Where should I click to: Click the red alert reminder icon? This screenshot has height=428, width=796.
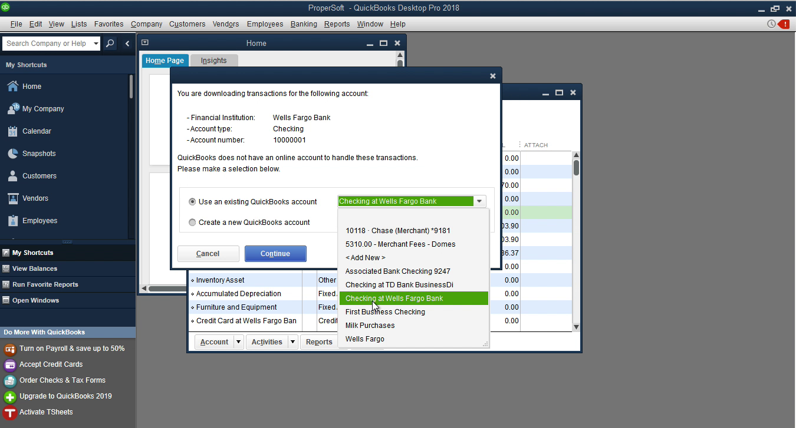(x=784, y=24)
